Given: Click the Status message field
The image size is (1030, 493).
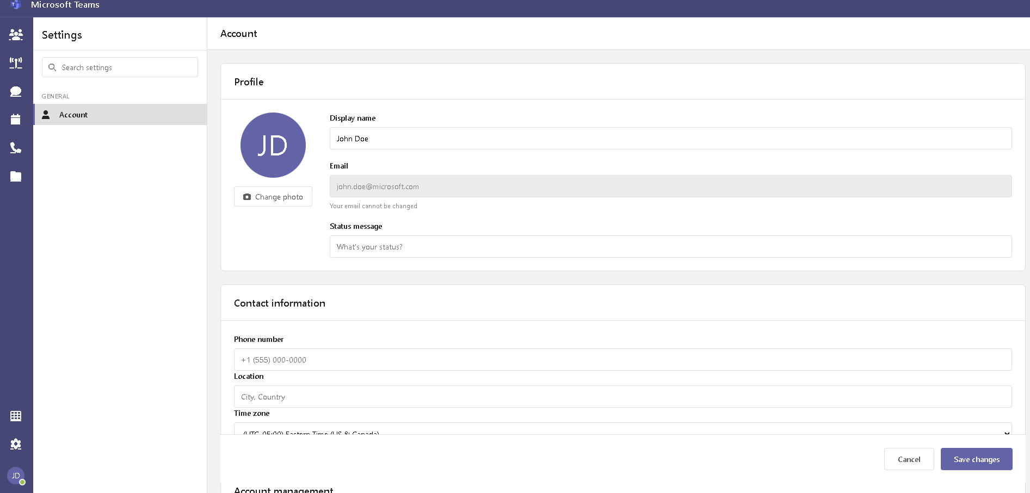Looking at the screenshot, I should click(669, 246).
